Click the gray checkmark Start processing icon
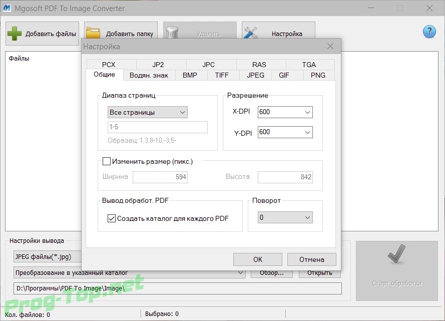 (396, 254)
